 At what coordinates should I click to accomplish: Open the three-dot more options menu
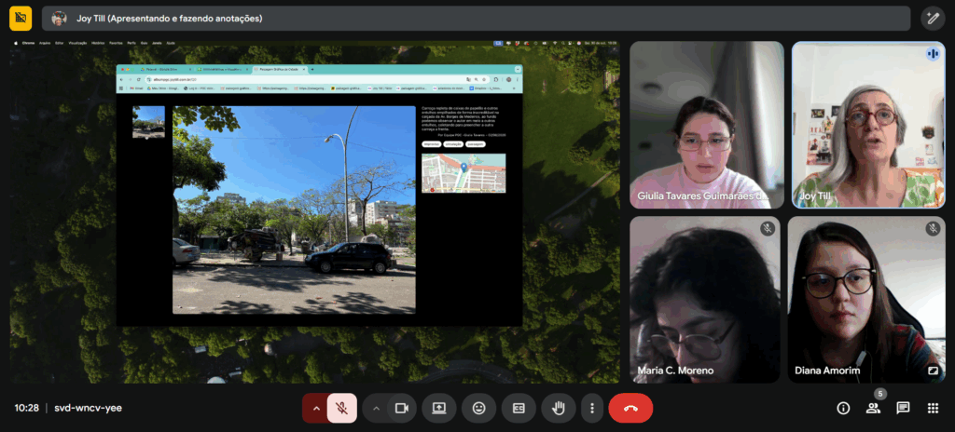click(x=591, y=408)
